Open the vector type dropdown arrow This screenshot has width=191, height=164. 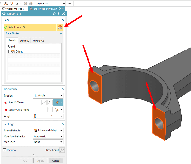click(62, 102)
